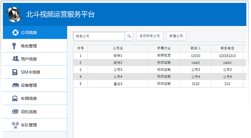Click row number 5 cell
The width and height of the screenshot is (251, 138).
click(80, 84)
